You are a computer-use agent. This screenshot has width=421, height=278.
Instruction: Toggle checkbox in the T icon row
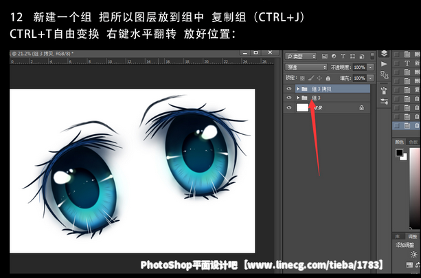coord(396,63)
